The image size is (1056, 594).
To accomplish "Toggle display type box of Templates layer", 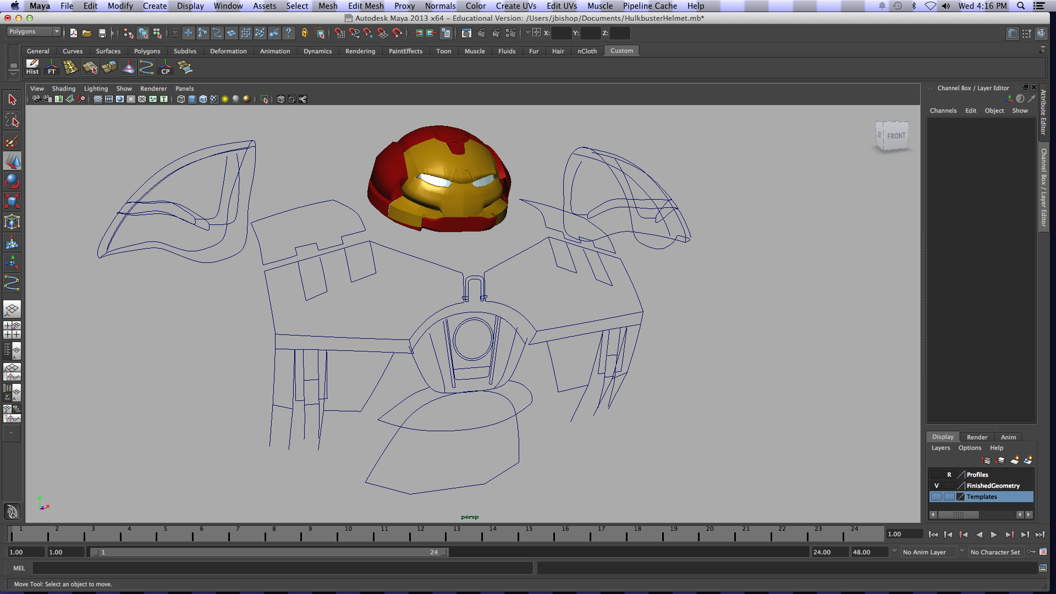I will click(x=949, y=497).
